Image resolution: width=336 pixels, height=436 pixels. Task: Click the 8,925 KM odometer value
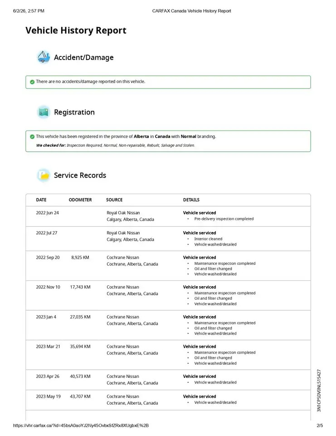[x=80, y=258]
